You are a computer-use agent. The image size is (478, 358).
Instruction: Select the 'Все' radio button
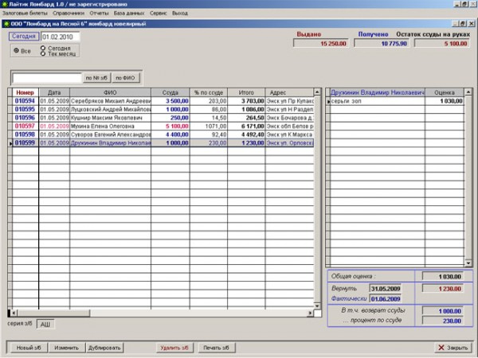tap(16, 51)
